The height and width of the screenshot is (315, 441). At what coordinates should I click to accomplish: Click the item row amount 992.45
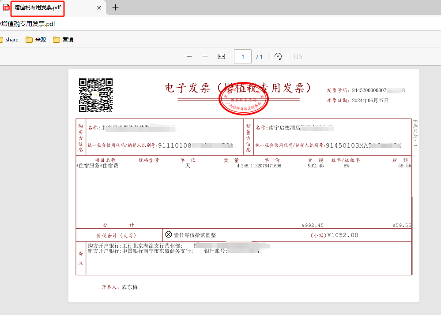316,166
